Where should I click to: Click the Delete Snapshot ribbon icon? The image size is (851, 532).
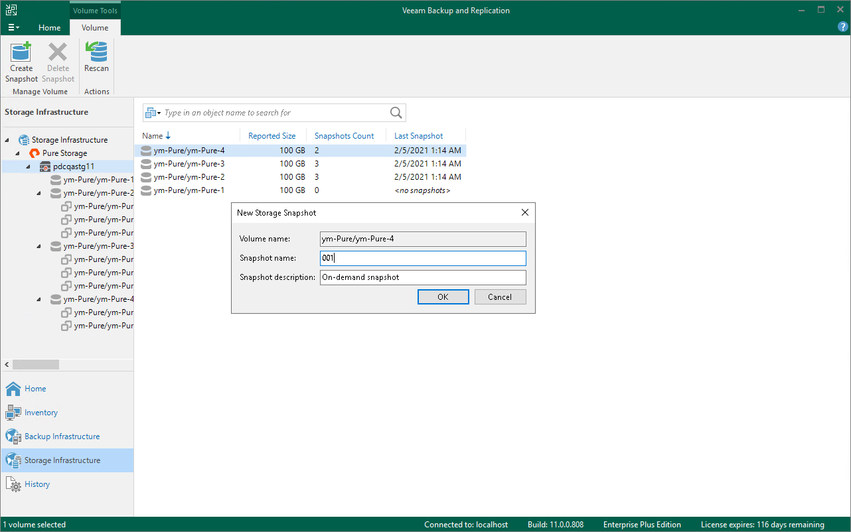click(x=58, y=52)
